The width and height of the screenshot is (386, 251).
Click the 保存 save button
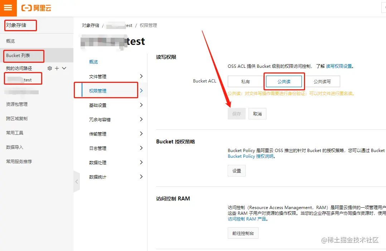tap(237, 114)
